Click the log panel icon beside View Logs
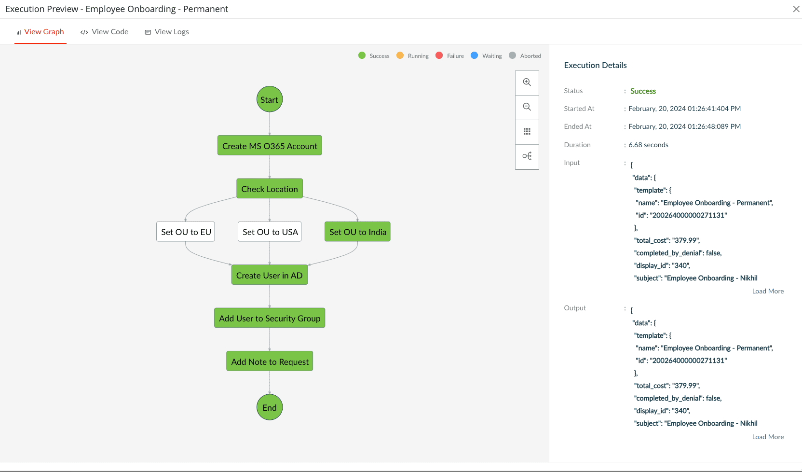 (x=148, y=32)
